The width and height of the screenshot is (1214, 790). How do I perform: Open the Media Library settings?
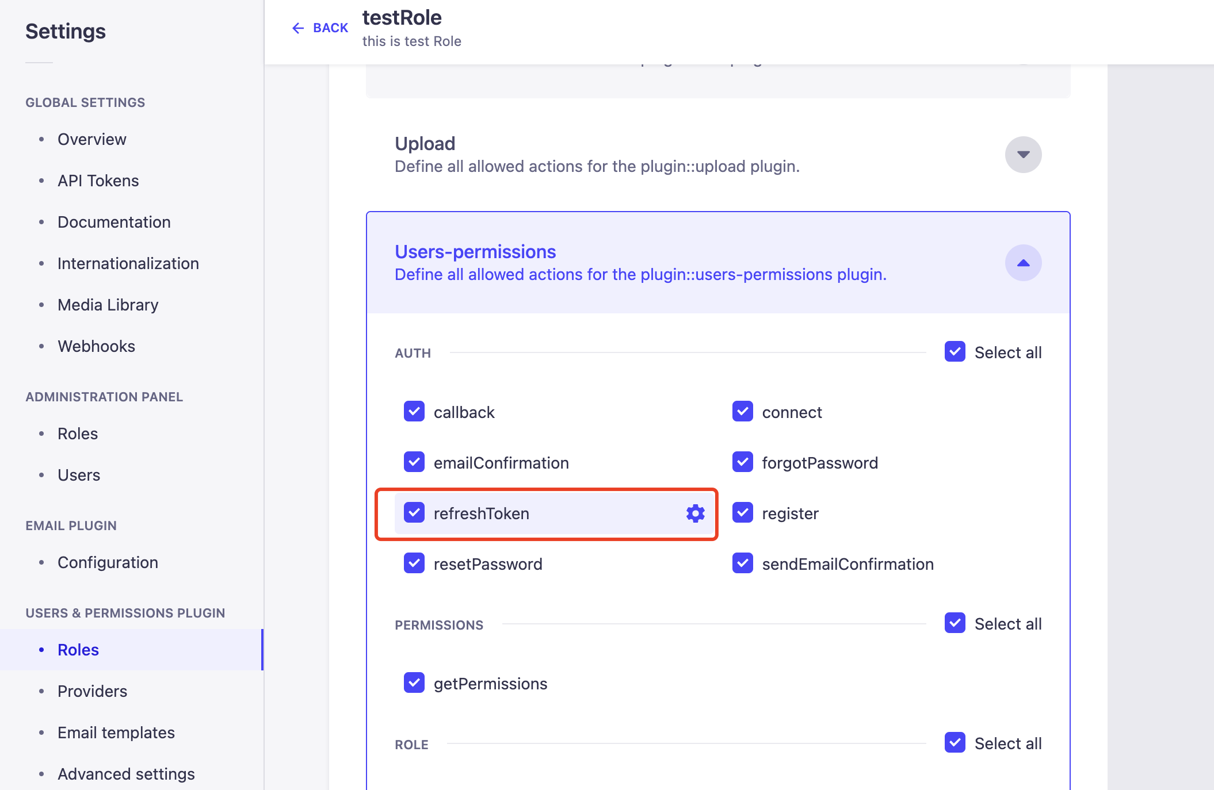point(108,305)
